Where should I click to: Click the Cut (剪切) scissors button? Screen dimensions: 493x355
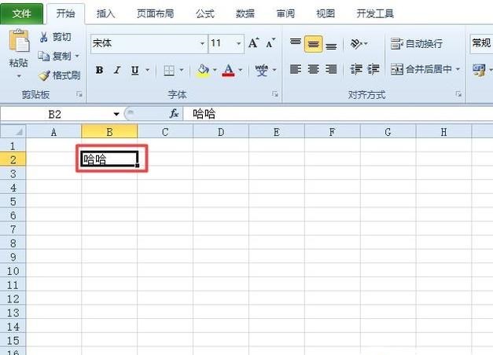coord(55,37)
